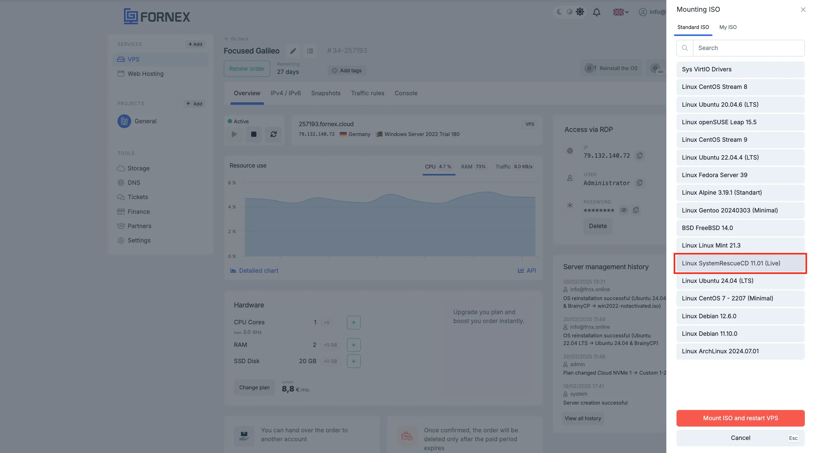
Task: Stop the server with stop button
Action: (254, 134)
